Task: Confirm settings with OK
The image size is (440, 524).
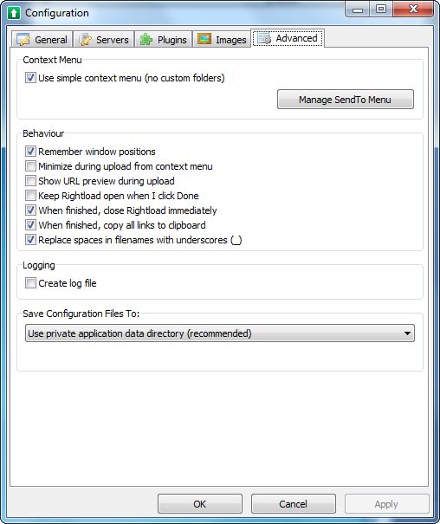Action: (x=200, y=503)
